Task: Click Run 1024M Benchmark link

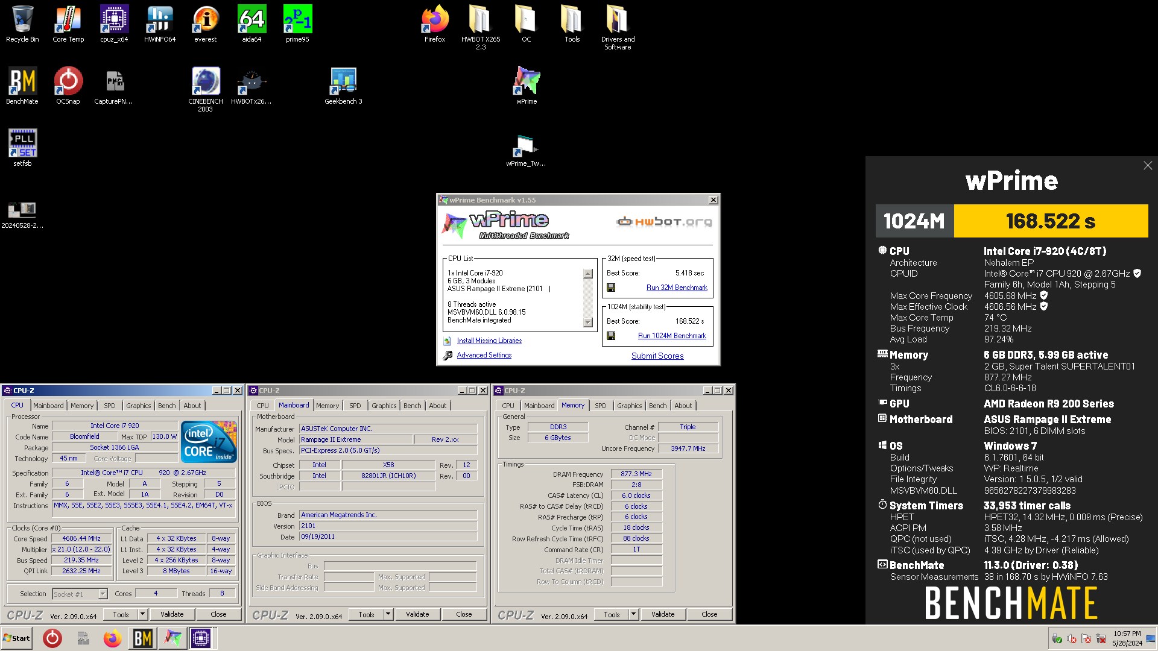Action: (672, 336)
